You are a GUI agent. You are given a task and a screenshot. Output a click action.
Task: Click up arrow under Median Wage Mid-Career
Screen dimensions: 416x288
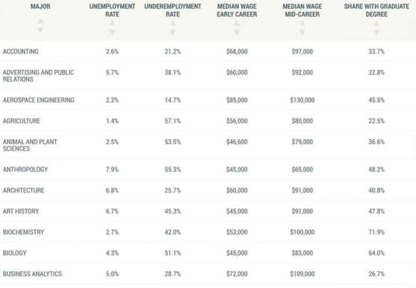click(302, 24)
